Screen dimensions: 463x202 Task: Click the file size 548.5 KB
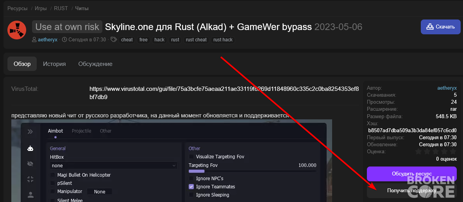point(446,116)
